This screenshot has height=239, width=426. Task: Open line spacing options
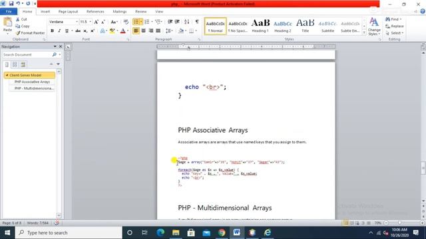coord(168,31)
